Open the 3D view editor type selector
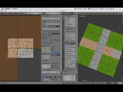This screenshot has height=92, width=123. (x=65, y=83)
